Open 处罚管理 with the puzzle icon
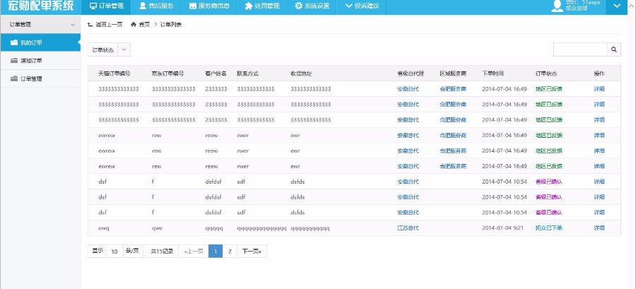 [x=262, y=6]
